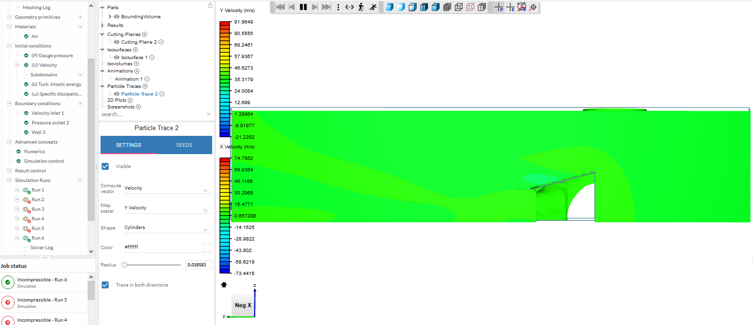Viewport: 753px width, 325px height.
Task: Click the Neg X orientation cube face
Action: [x=243, y=305]
